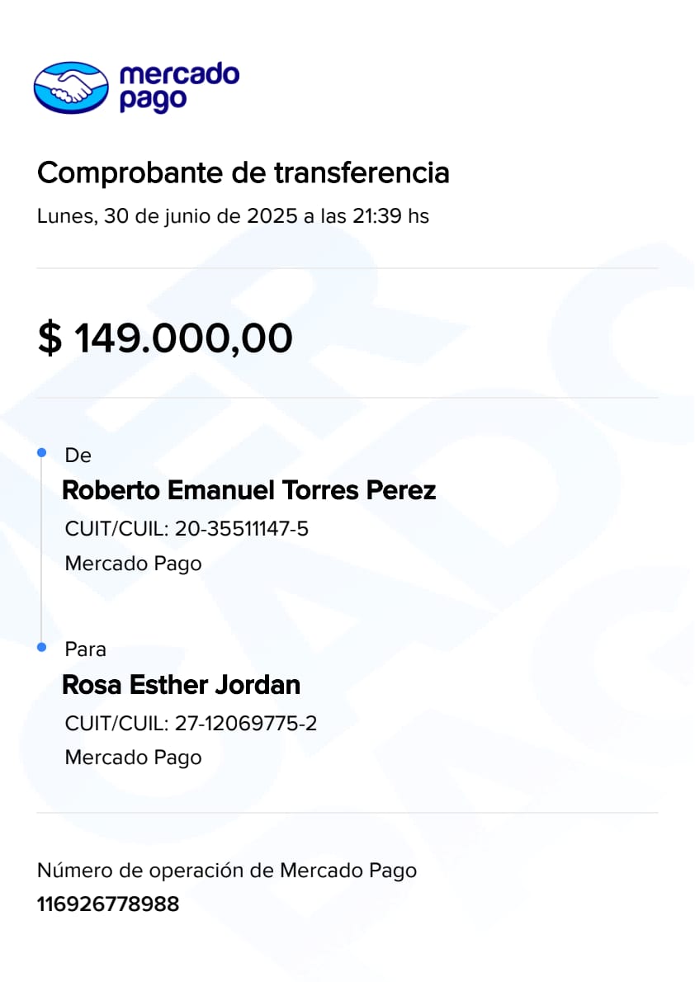Viewport: 695px width, 982px height.
Task: Click the amount $ 149.000,00
Action: 165,338
